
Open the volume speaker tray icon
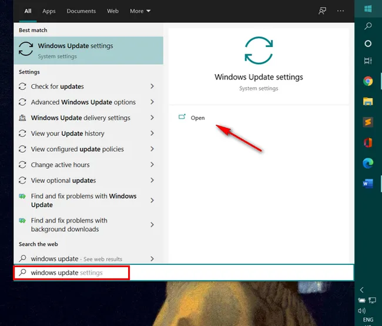[361, 311]
